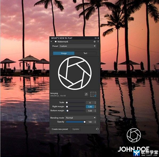Viewport: 159px width, 157px height.
Task: Open Watermark help question mark
Action: (x=98, y=41)
